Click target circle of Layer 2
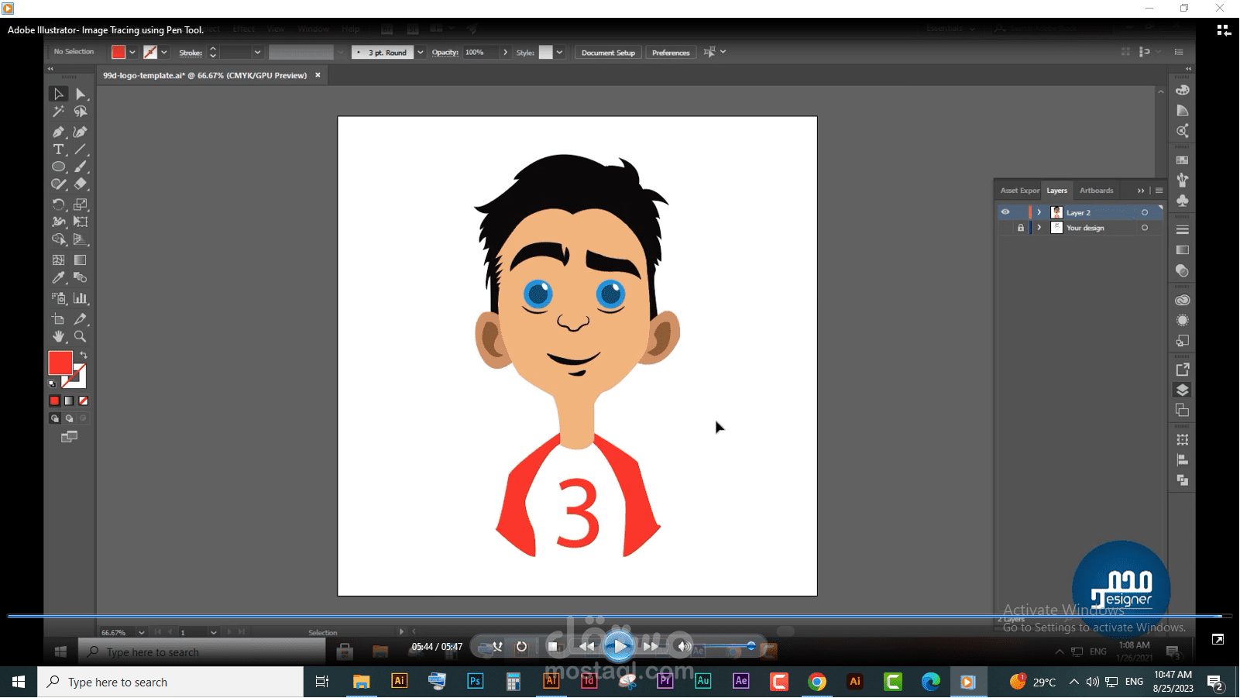This screenshot has width=1240, height=698. pyautogui.click(x=1145, y=212)
